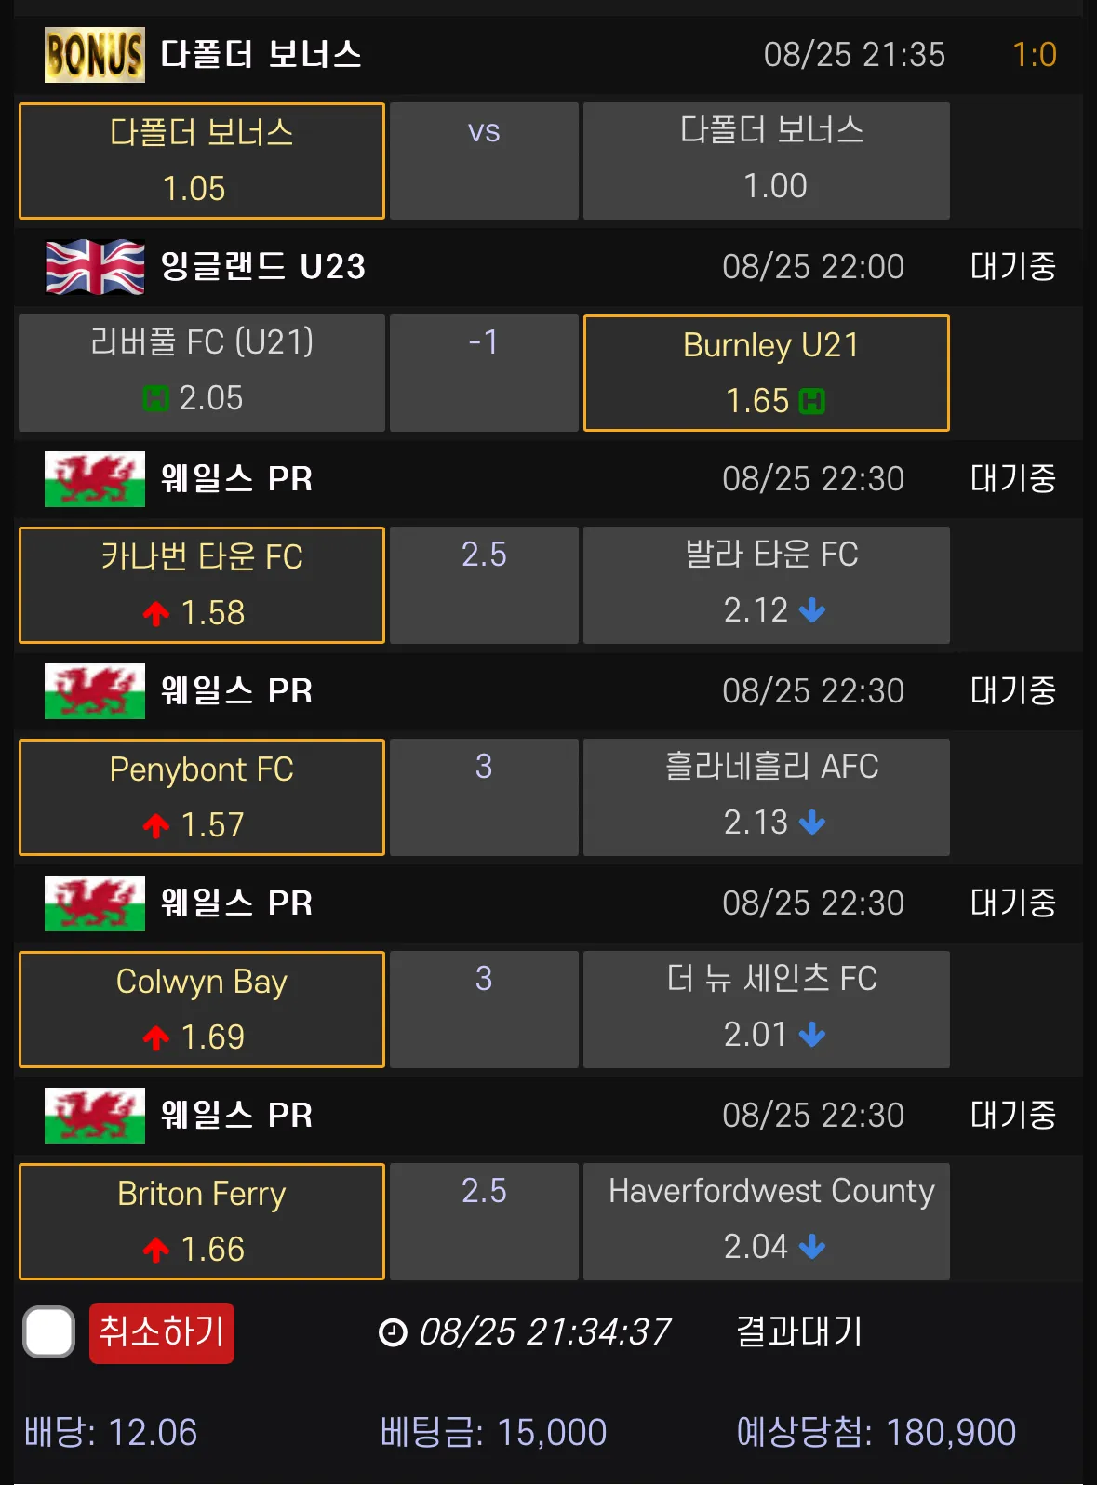Viewport: 1097px width, 1485px height.
Task: Click the -1 handicap cell for 잉글랜드 U23
Action: click(484, 373)
